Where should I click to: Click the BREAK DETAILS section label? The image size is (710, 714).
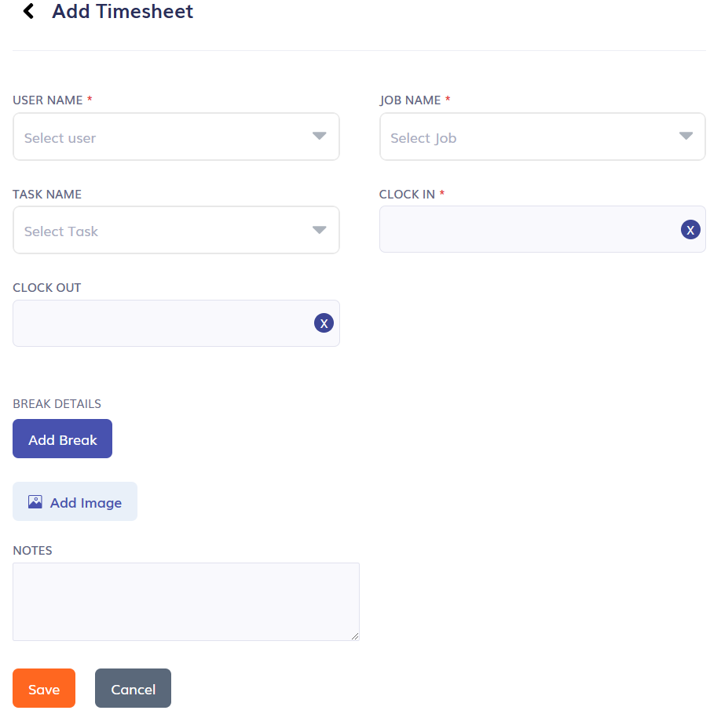[57, 403]
